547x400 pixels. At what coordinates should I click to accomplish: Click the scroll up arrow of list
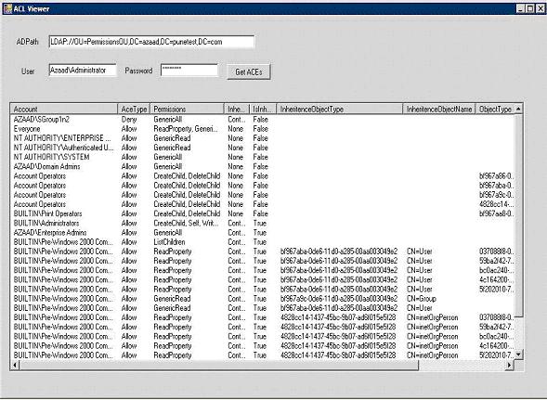pos(518,109)
